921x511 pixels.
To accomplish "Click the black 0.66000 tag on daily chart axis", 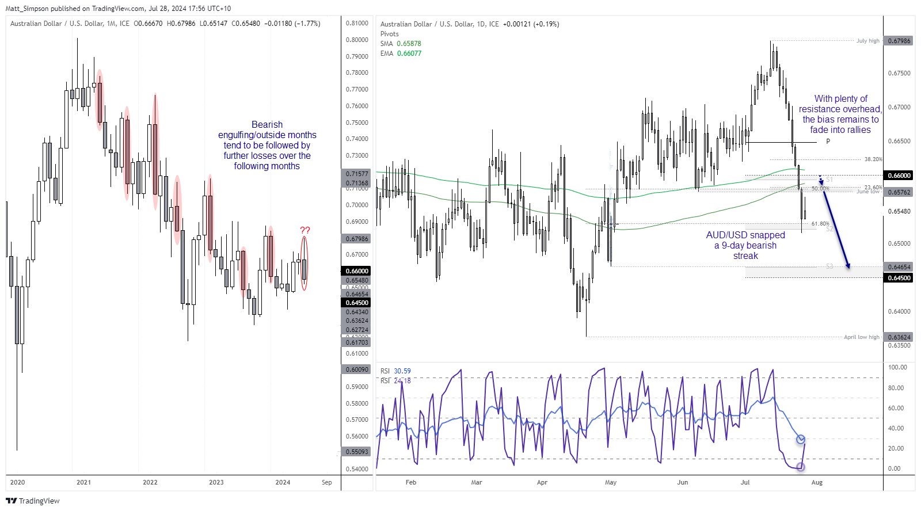I will [x=899, y=176].
